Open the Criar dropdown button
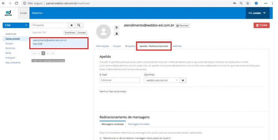 tap(16, 25)
